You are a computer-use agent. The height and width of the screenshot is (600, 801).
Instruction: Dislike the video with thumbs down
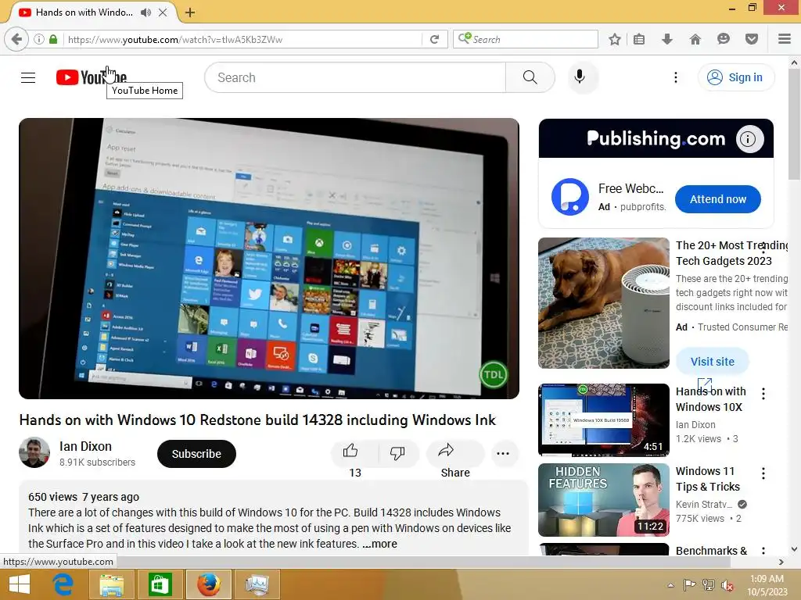tap(397, 452)
